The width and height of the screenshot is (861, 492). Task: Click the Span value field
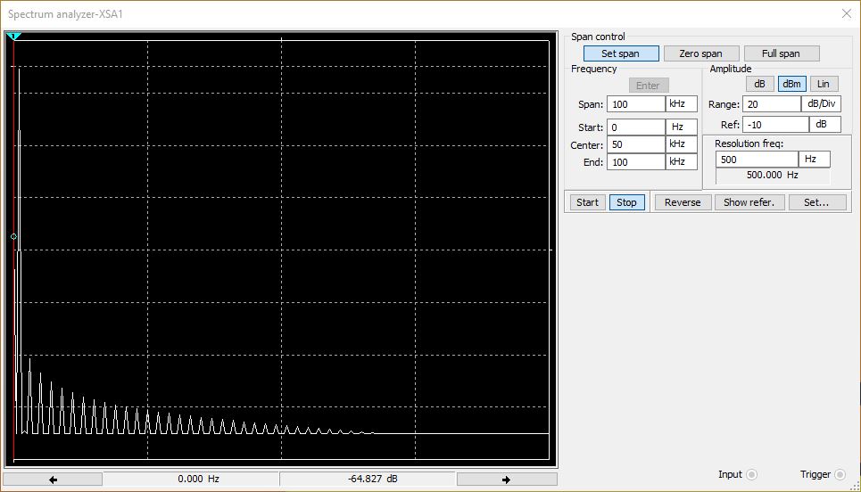[x=635, y=103]
